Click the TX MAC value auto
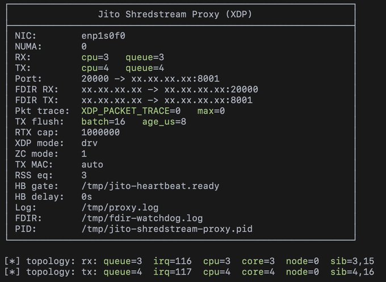This screenshot has height=282, width=386. (x=93, y=165)
